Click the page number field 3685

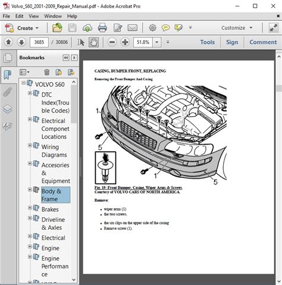39,42
